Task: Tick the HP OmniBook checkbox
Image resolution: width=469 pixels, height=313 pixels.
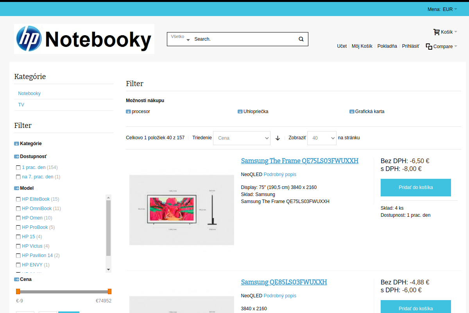Action: [18, 209]
